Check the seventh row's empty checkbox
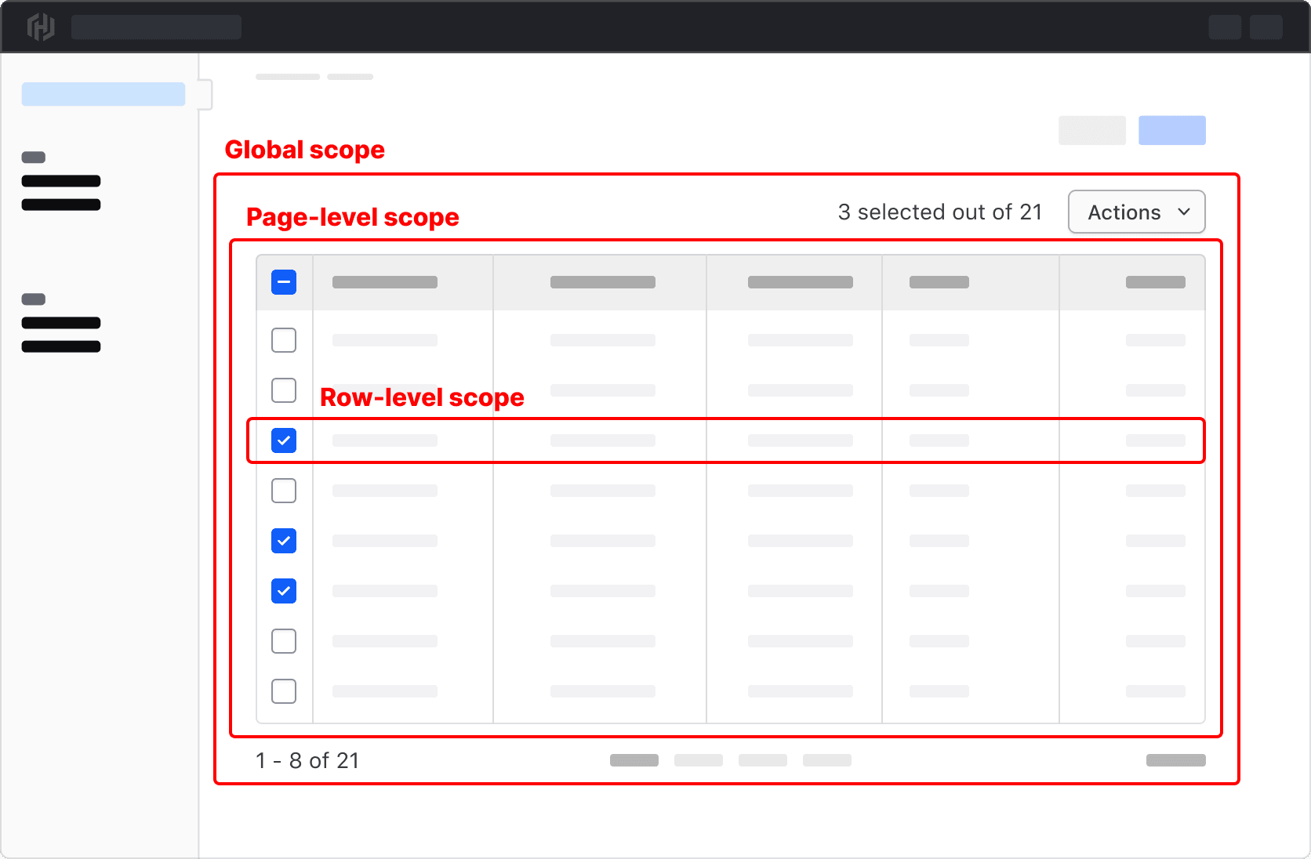 (x=284, y=641)
